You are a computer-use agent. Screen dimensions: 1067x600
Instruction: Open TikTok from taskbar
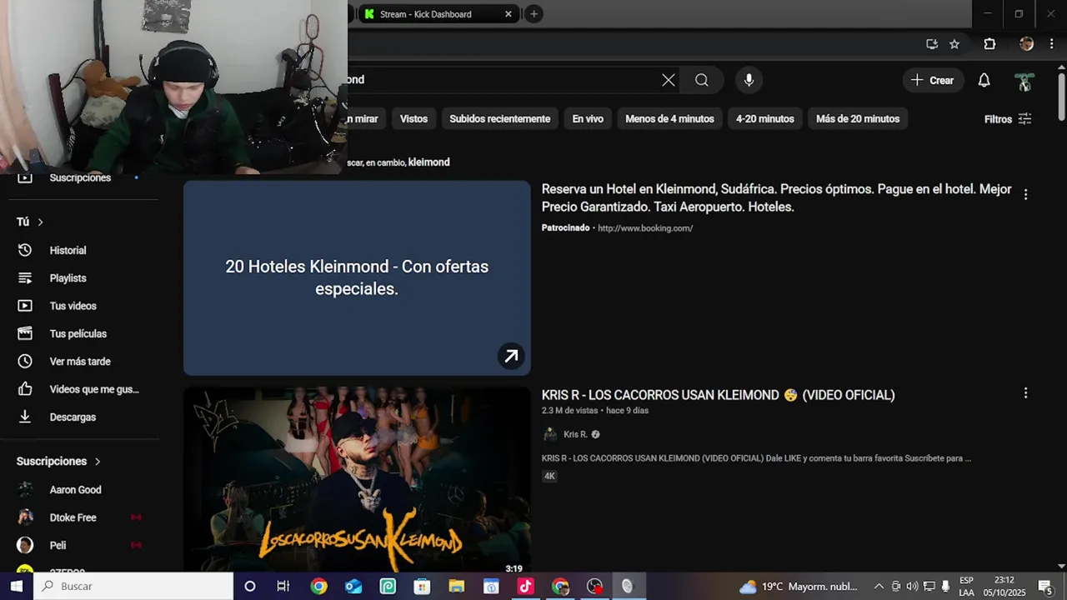click(x=525, y=586)
